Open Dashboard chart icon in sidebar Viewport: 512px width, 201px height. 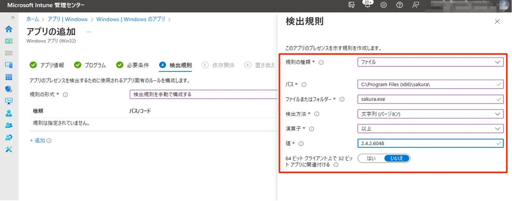[x=9, y=41]
